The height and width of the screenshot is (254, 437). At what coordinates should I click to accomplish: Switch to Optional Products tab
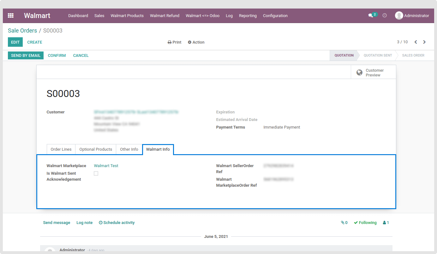[96, 149]
